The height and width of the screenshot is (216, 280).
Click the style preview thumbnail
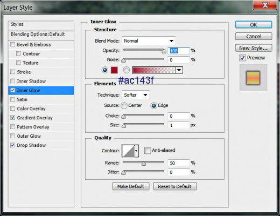pyautogui.click(x=253, y=78)
